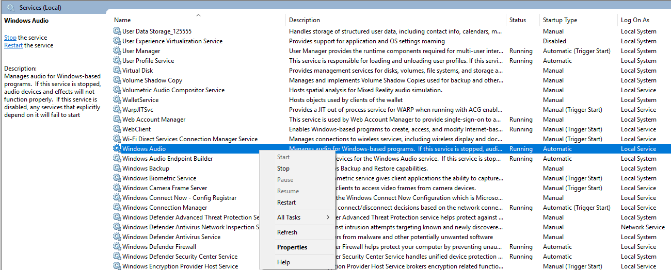Click the WarpJITSvc service icon
The width and height of the screenshot is (671, 270).
pos(117,110)
